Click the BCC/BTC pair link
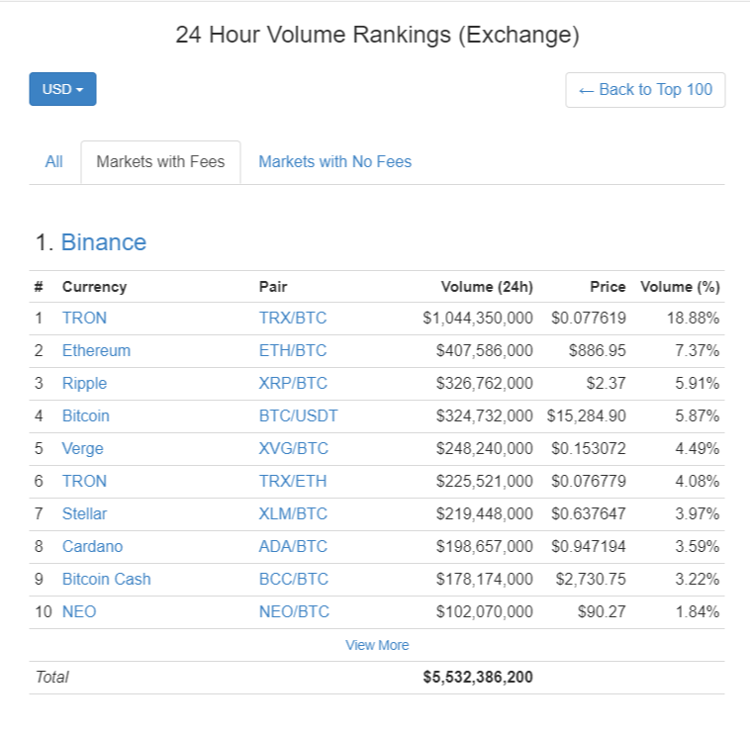Screen dimensions: 750x736 coord(294,579)
